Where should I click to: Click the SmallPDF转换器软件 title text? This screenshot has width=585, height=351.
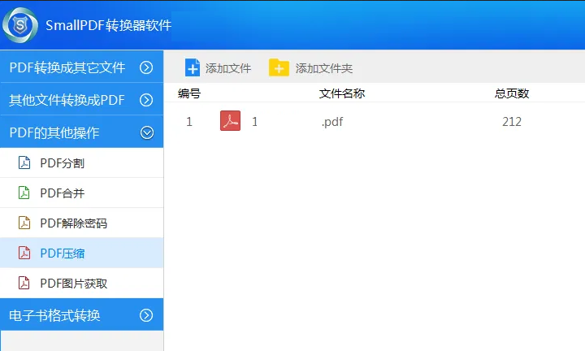pos(108,25)
